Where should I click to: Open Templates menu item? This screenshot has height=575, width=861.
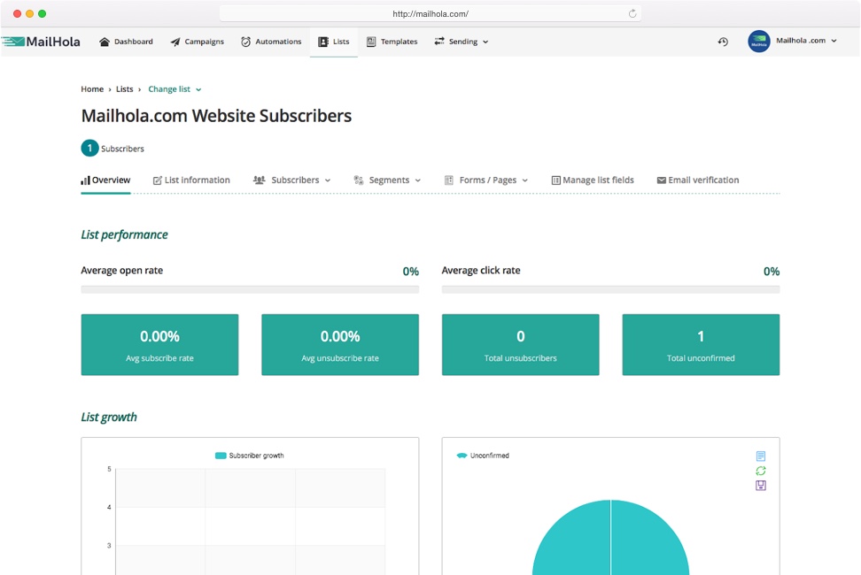(x=392, y=42)
